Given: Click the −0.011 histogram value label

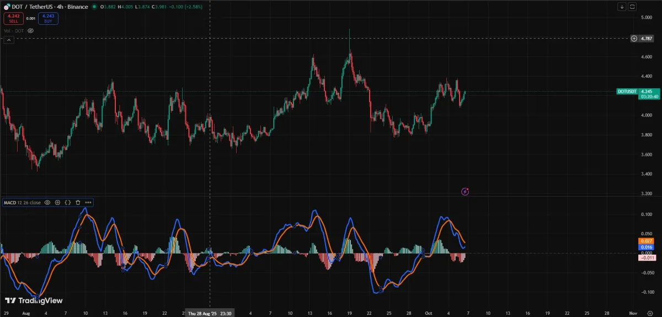Looking at the screenshot, I should click(x=646, y=258).
